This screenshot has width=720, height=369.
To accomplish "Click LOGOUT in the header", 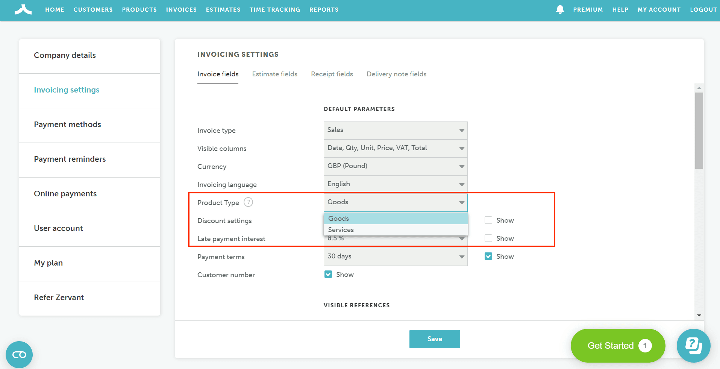I will [x=703, y=10].
